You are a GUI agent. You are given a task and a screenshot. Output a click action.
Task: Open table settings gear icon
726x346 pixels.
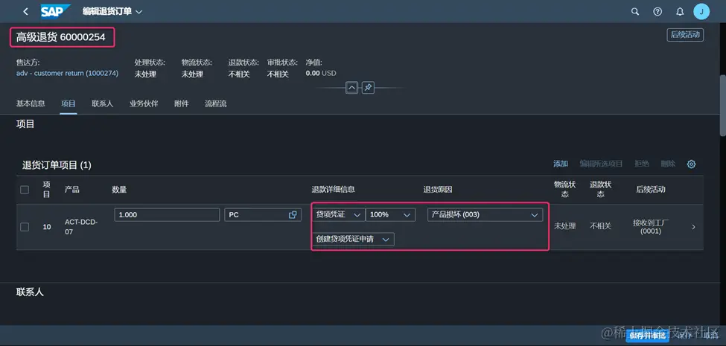tap(691, 164)
